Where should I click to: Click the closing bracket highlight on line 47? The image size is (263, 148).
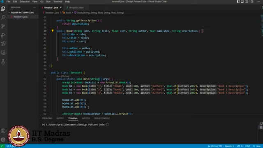pos(58,59)
